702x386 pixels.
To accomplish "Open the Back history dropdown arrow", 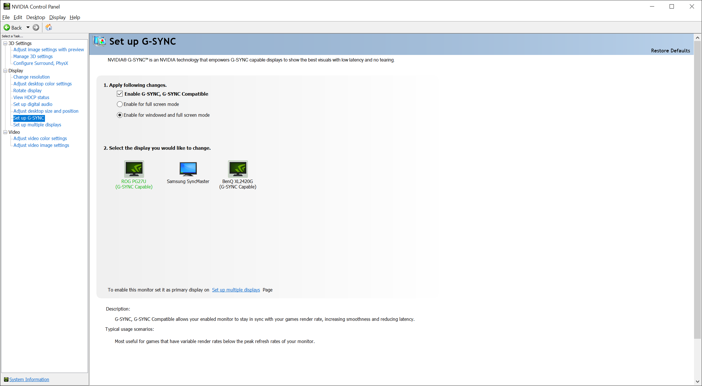I will tap(28, 28).
